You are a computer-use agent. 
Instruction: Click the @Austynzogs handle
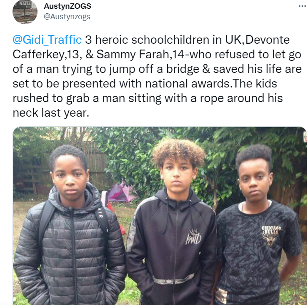[67, 17]
